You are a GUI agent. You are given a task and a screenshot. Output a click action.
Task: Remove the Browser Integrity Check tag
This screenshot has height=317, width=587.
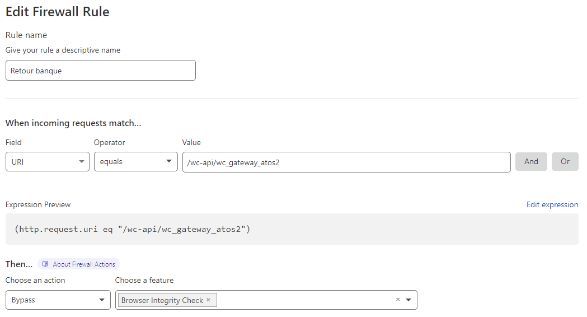(209, 300)
